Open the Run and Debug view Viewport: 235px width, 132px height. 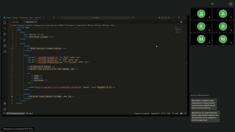(x=5, y=40)
